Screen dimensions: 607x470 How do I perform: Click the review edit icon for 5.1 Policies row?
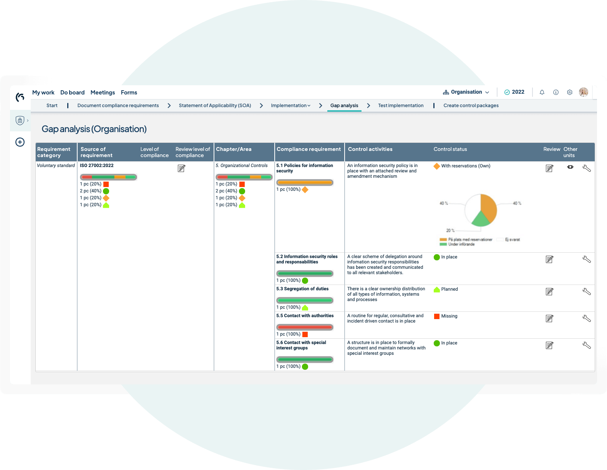click(549, 168)
